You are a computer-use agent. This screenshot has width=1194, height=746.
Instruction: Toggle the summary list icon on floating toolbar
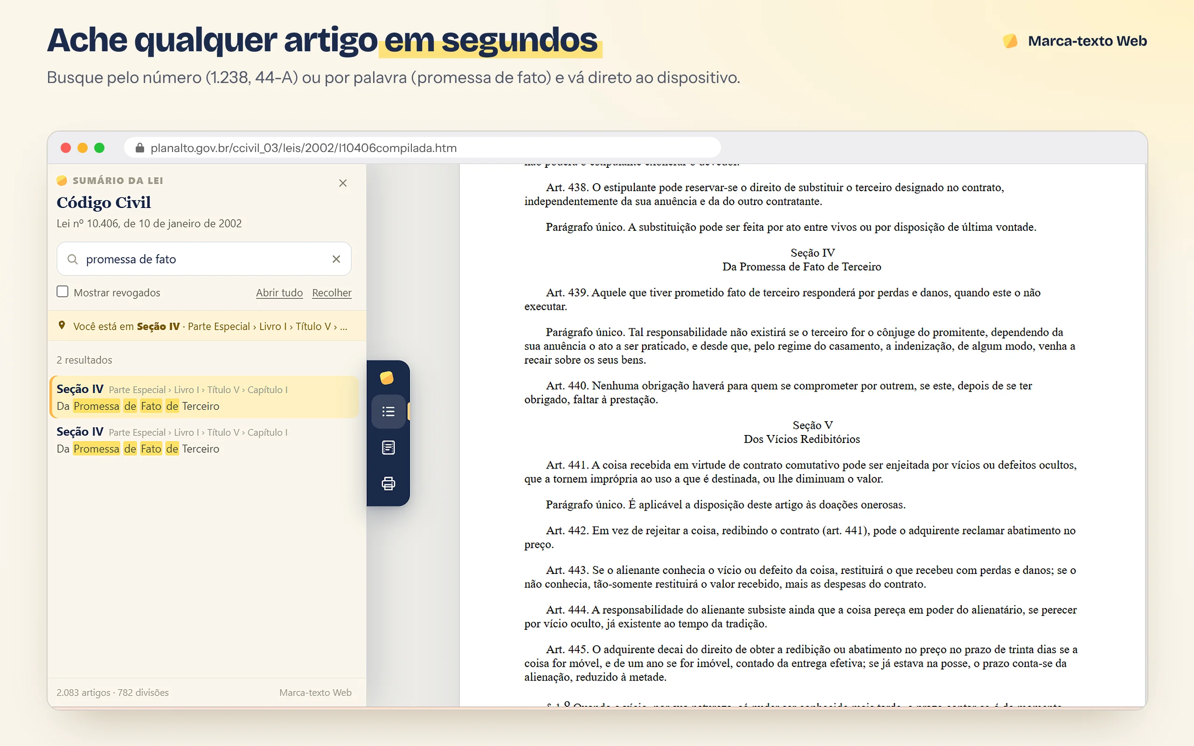(389, 411)
